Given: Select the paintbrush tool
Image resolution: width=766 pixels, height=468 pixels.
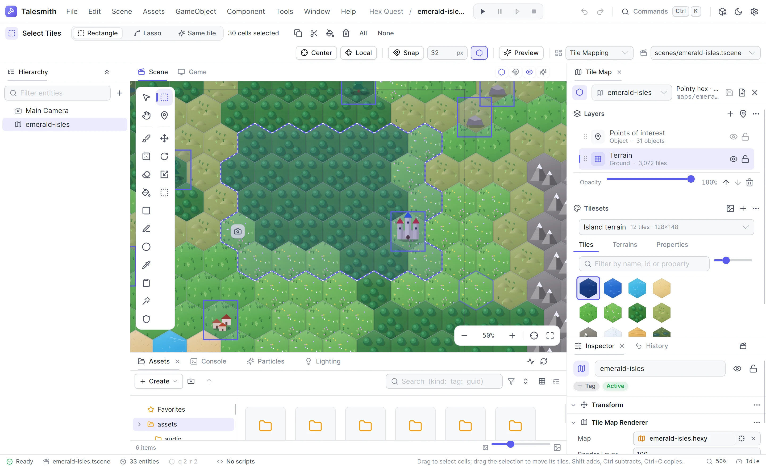Looking at the screenshot, I should [x=146, y=138].
